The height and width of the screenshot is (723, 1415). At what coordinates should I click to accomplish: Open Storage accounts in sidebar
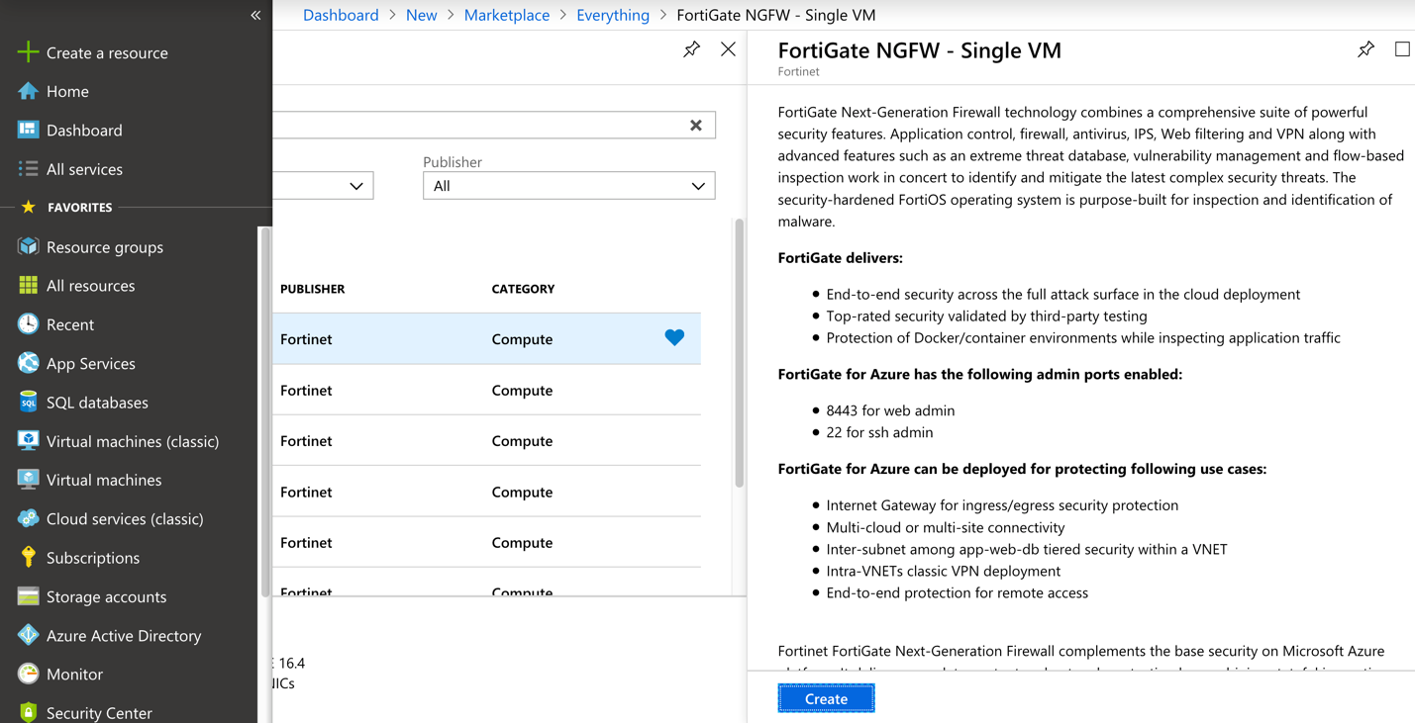(x=106, y=596)
